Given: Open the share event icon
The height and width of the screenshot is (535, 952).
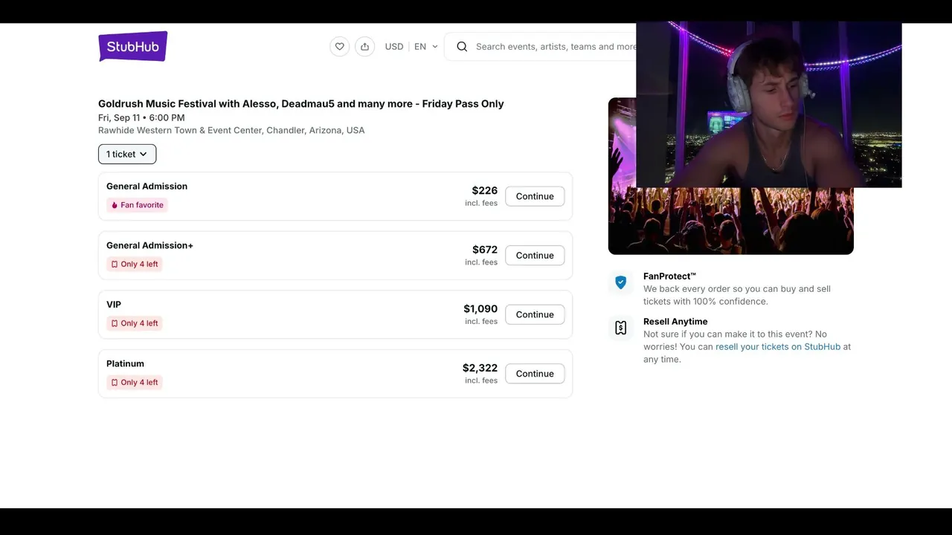Looking at the screenshot, I should pyautogui.click(x=364, y=46).
